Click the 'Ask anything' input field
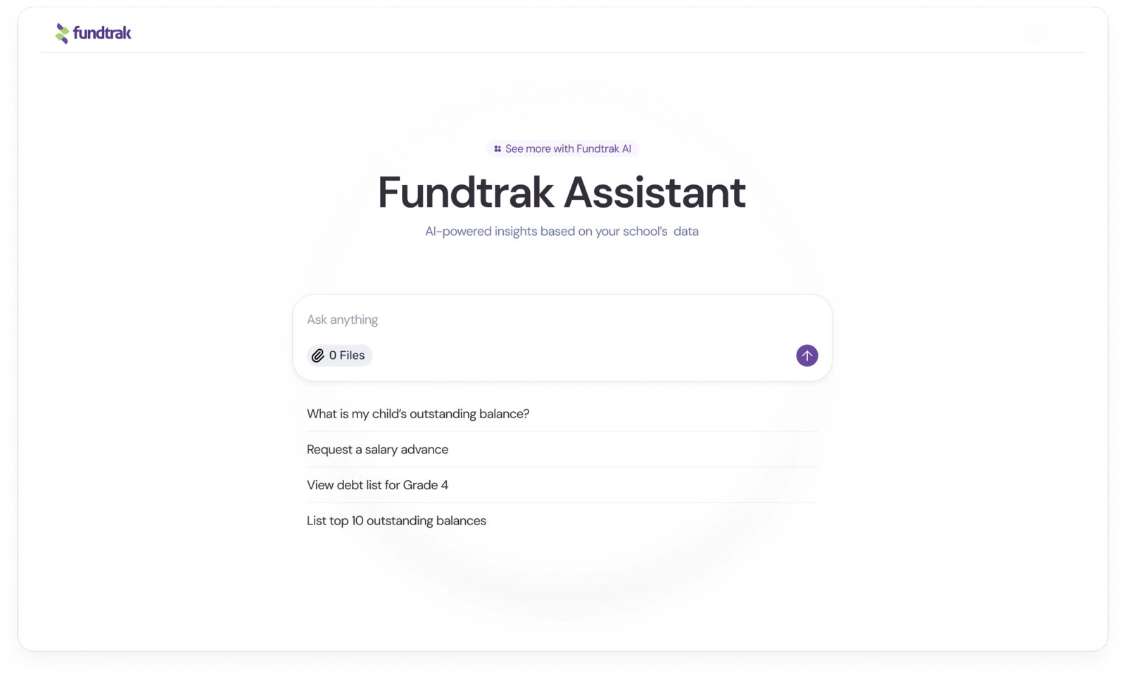1126x680 pixels. [562, 320]
